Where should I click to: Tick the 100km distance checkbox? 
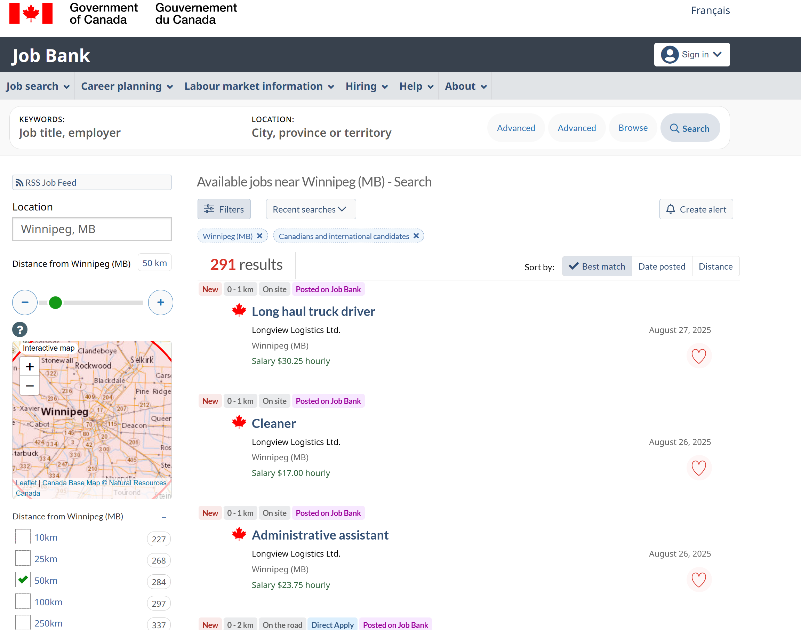pos(23,601)
